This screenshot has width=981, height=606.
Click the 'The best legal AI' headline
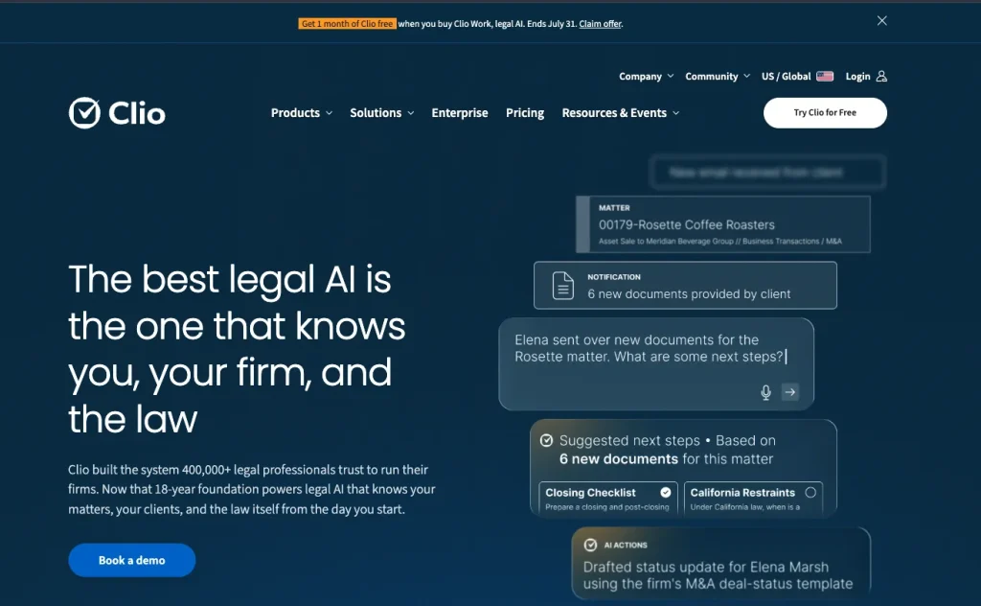click(x=237, y=348)
